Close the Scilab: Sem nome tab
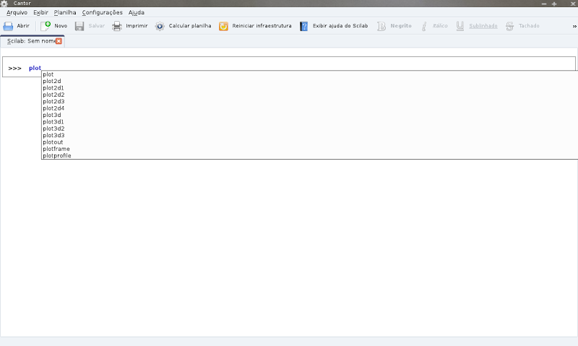578x346 pixels. [59, 41]
